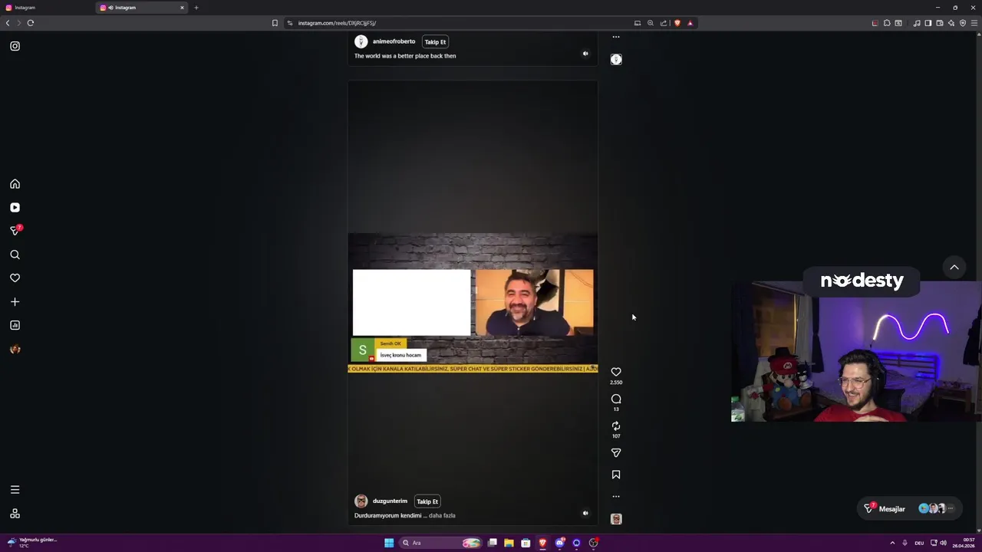This screenshot has height=552, width=982.
Task: Open comments on the duzgunterim reel
Action: coord(616,399)
